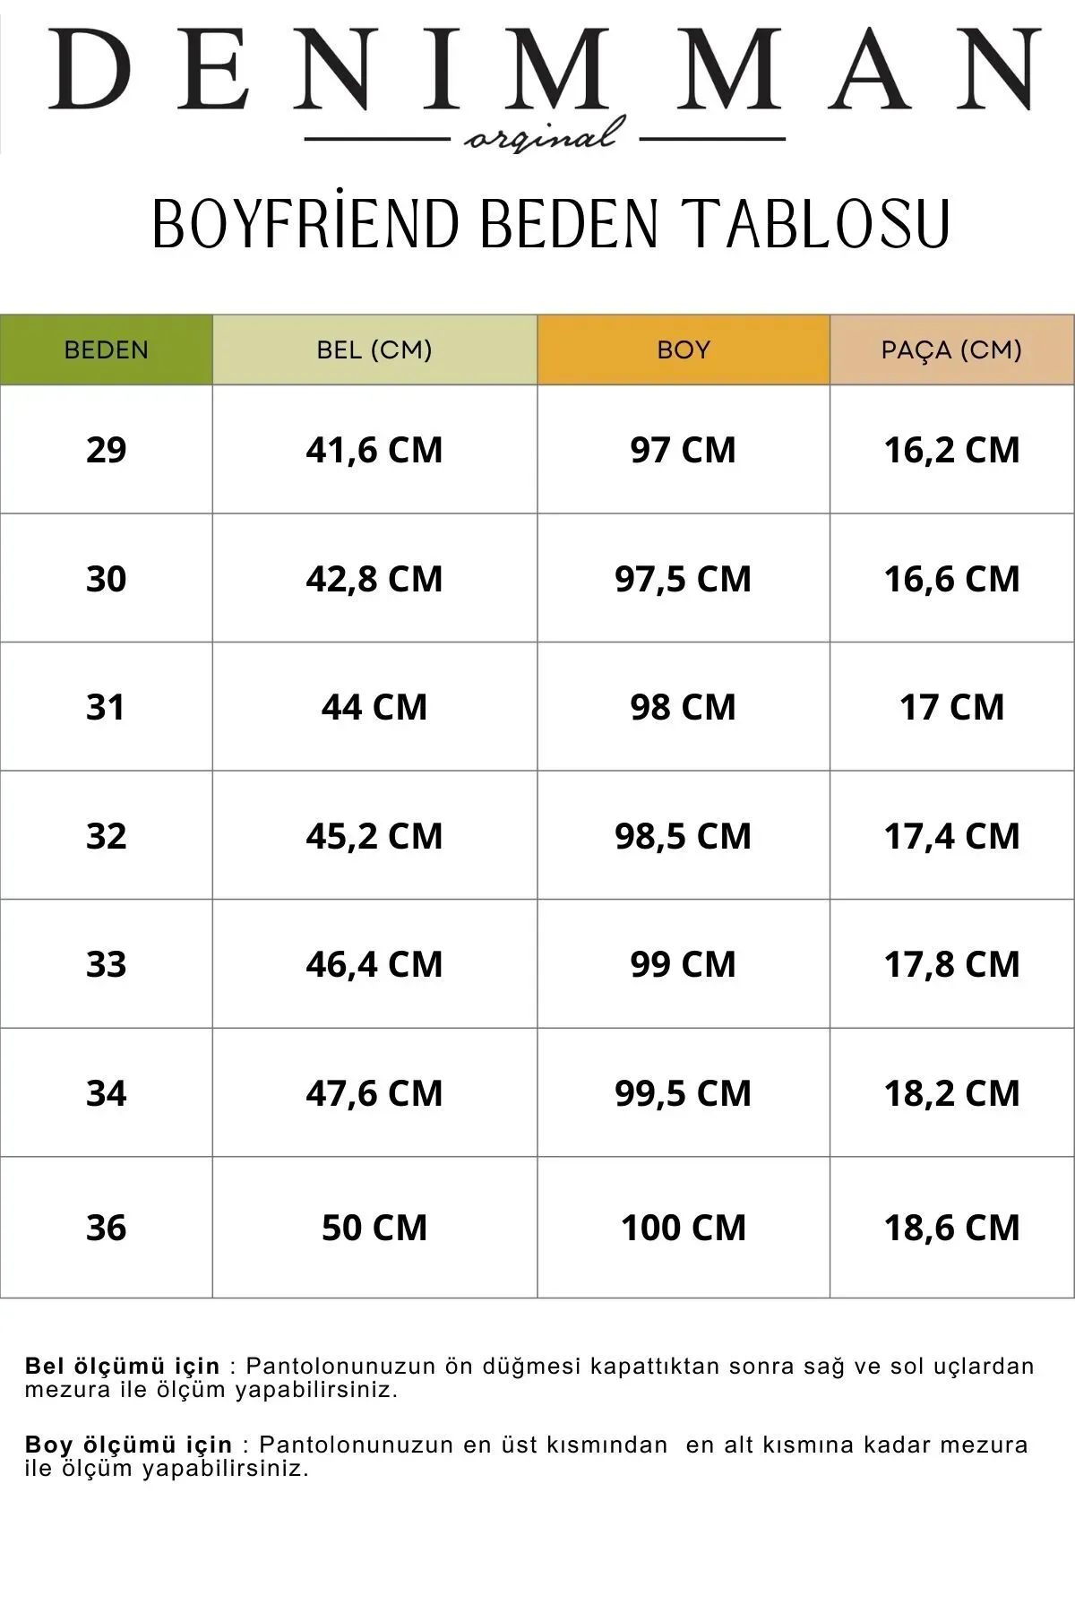Click the 'Bel ölçümü için' instruction text

click(x=122, y=1367)
